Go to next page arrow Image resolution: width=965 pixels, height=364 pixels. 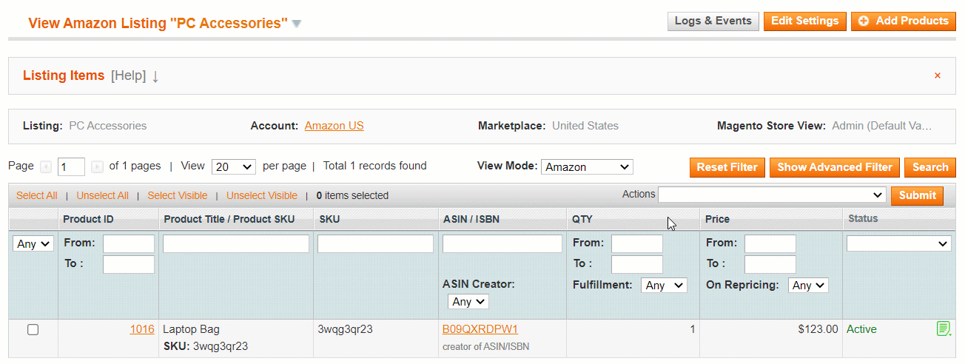97,167
